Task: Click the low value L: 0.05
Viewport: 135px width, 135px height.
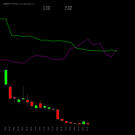Action: point(68,9)
